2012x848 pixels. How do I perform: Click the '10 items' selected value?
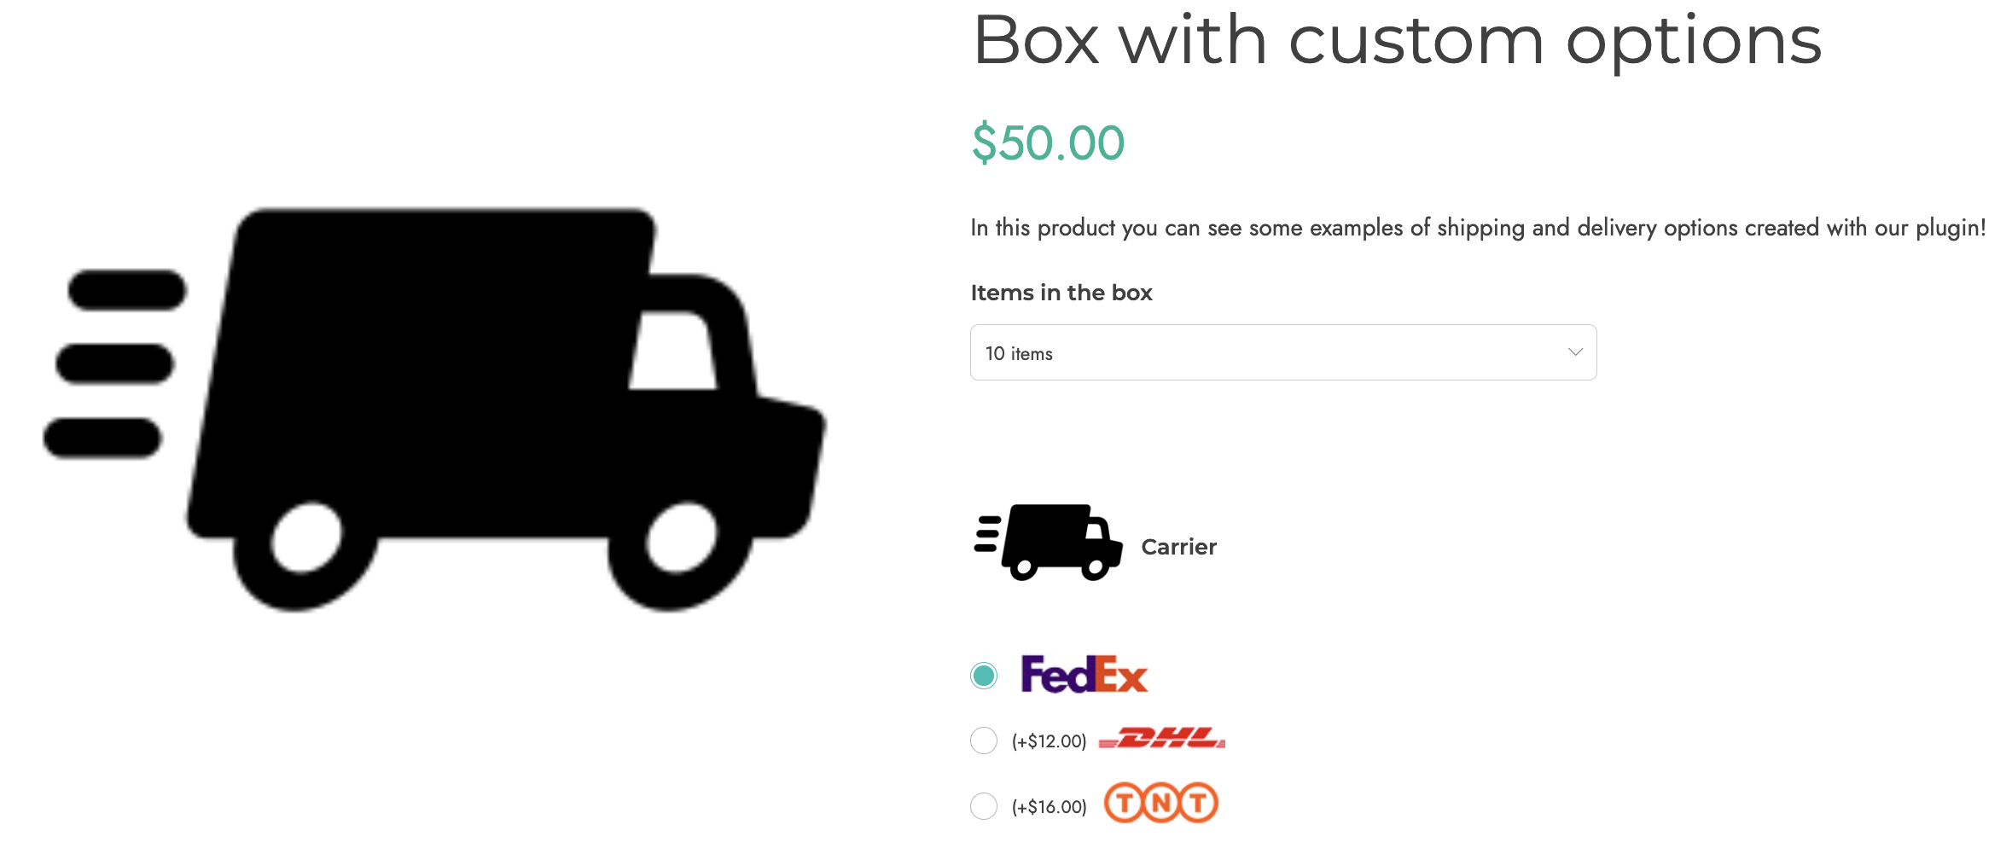(1019, 353)
